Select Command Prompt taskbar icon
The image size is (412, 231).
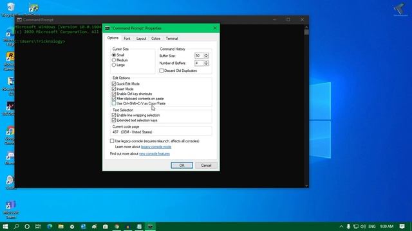tap(150, 227)
